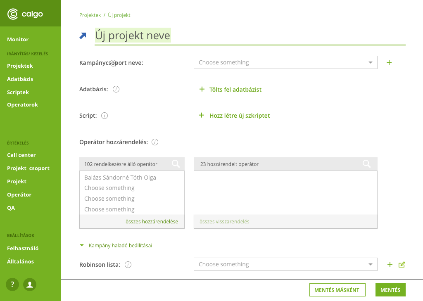
Task: Click the plus icon next to Kampánycsoport dropdown
Action: coord(389,63)
